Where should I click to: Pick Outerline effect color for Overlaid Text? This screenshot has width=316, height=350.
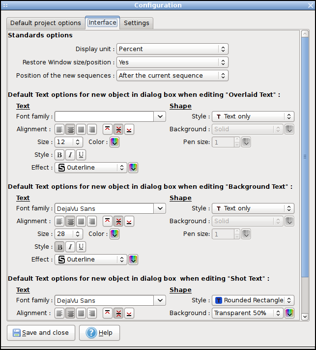133,168
